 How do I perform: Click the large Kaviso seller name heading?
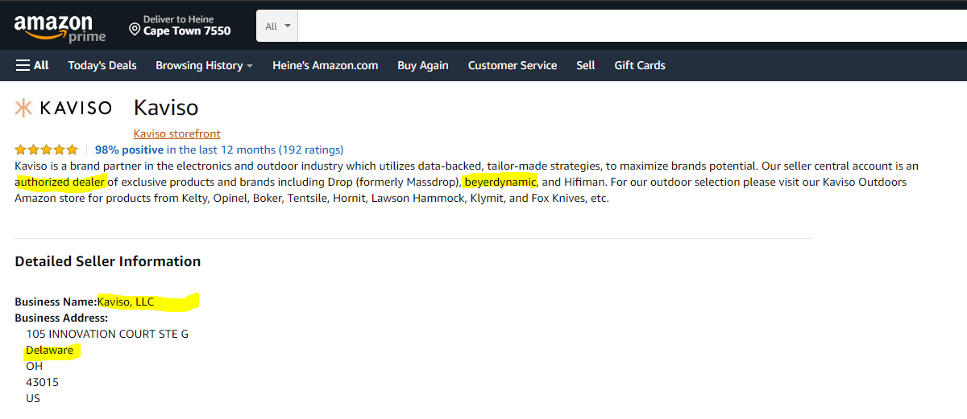click(166, 108)
